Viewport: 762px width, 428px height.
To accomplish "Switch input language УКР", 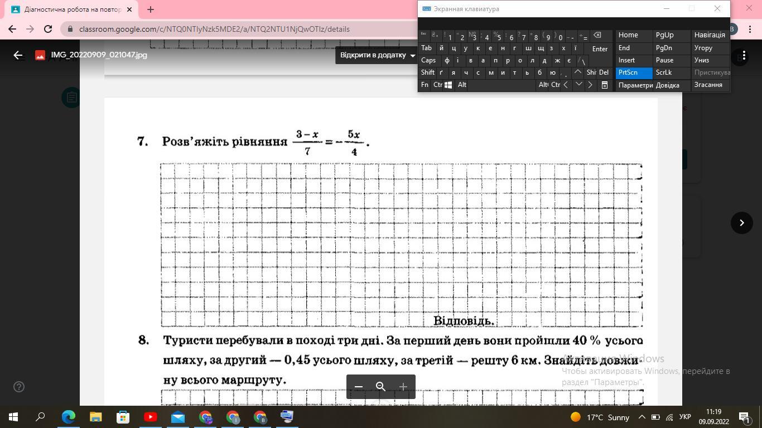I will (x=686, y=417).
